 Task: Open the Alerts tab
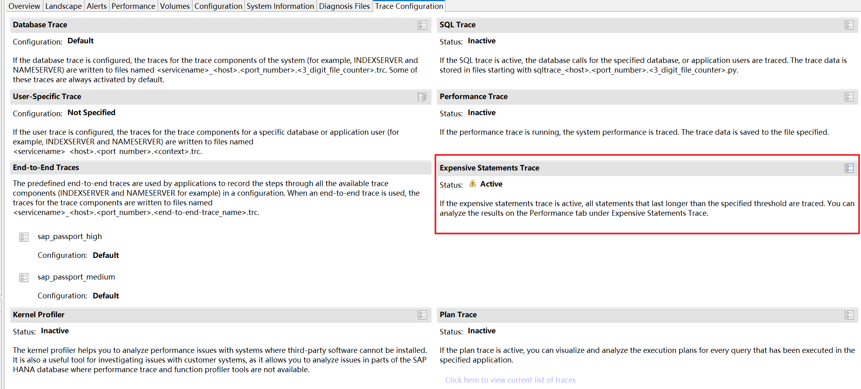(97, 6)
